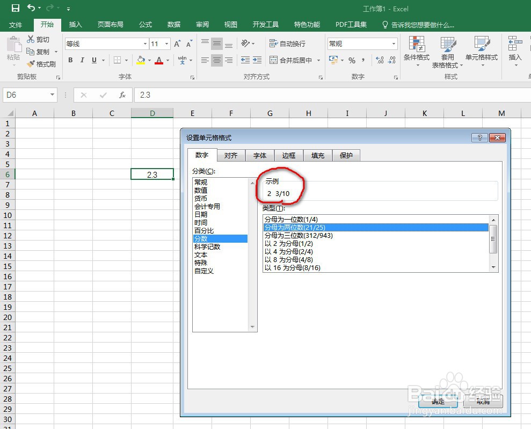Open the 常规 number format dropdown
531x429 pixels.
(x=392, y=43)
